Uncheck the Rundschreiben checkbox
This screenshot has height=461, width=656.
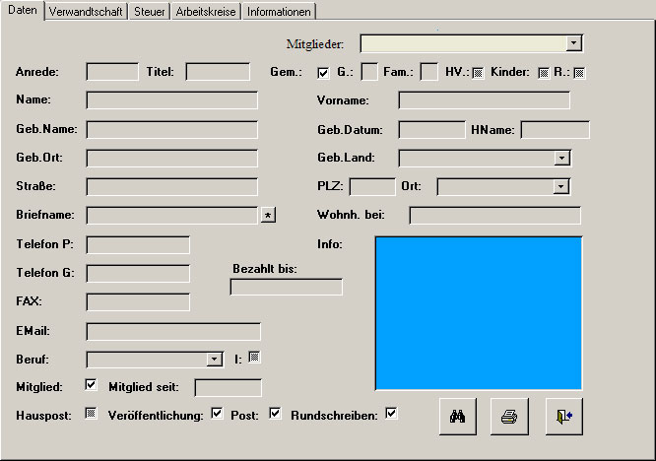point(391,414)
